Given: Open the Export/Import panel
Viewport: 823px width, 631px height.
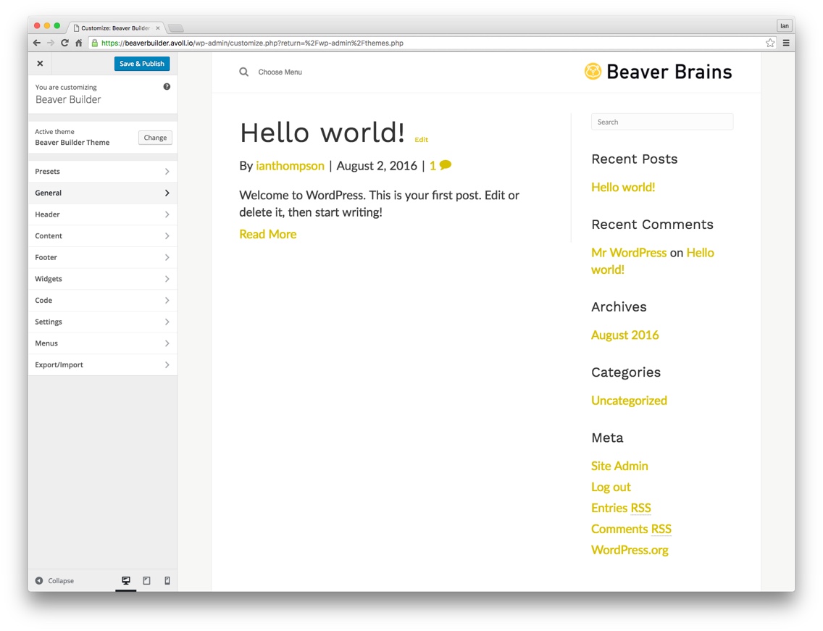Looking at the screenshot, I should click(103, 365).
